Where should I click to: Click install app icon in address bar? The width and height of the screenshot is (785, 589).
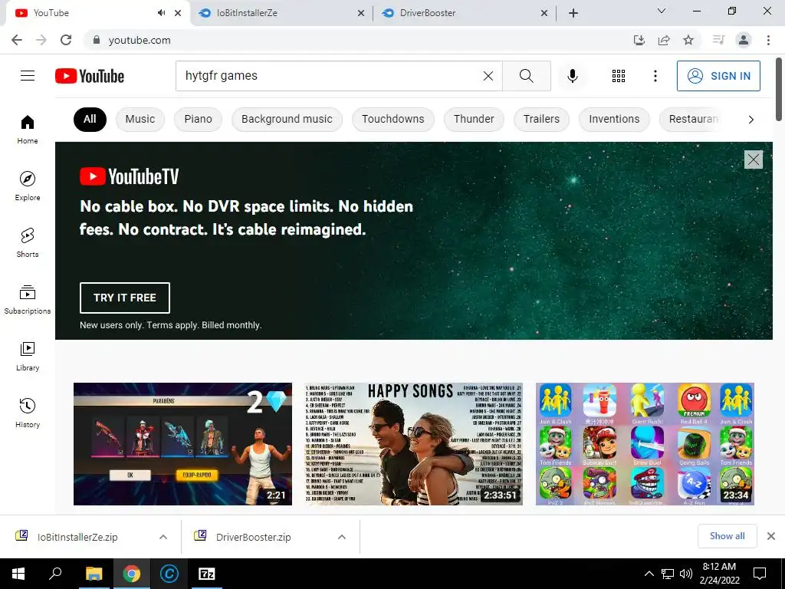click(639, 40)
